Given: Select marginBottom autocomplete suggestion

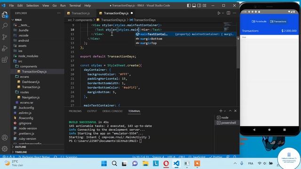Looking at the screenshot, I should tap(186, 38).
